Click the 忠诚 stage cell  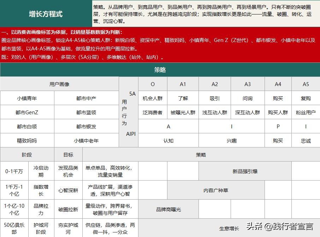306,140
